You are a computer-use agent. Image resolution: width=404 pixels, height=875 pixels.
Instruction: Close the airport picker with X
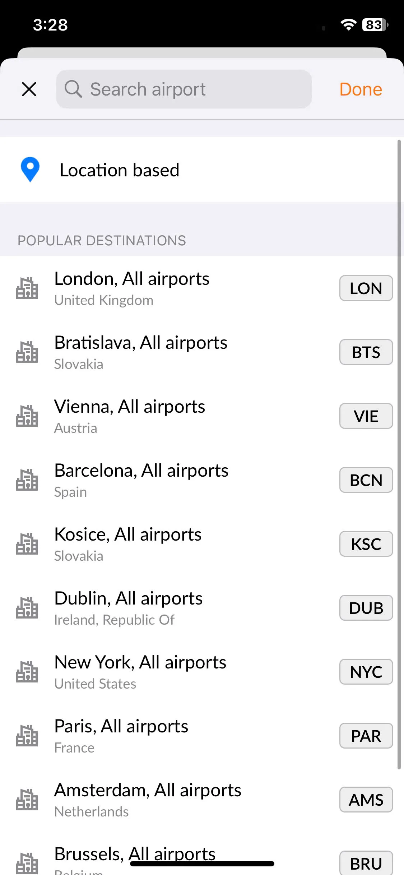29,89
